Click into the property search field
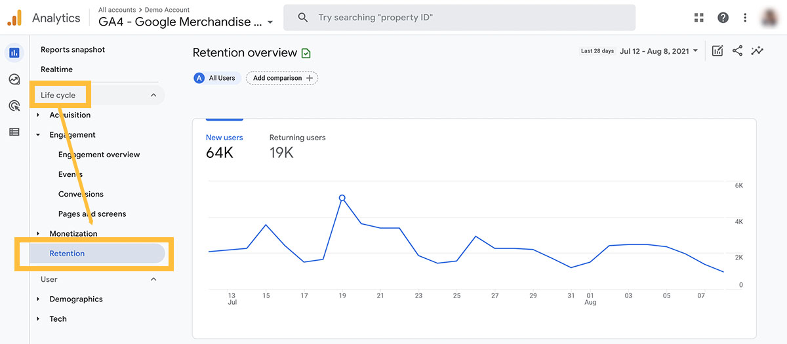The image size is (787, 344). pos(459,18)
